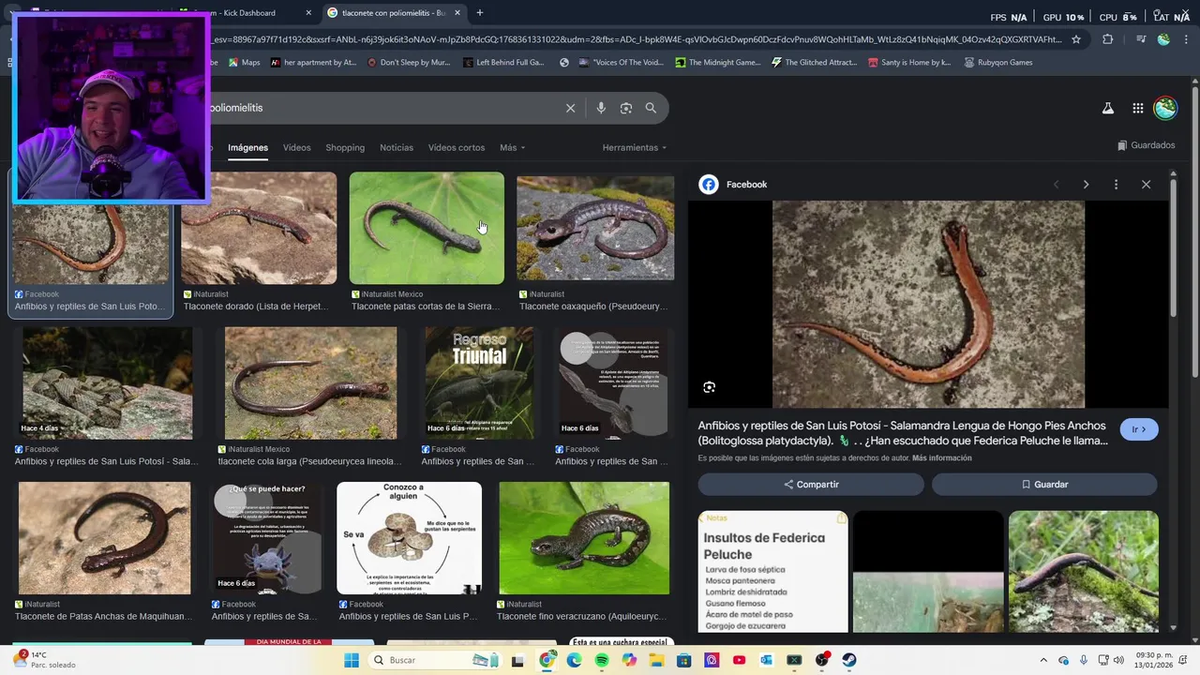Click the magnifying glass search button

tap(651, 108)
